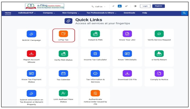190x109 pixels.
Task: Click the Verify Service Request label
Action: point(159,40)
